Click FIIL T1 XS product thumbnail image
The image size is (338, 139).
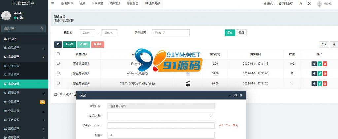(x=188, y=83)
